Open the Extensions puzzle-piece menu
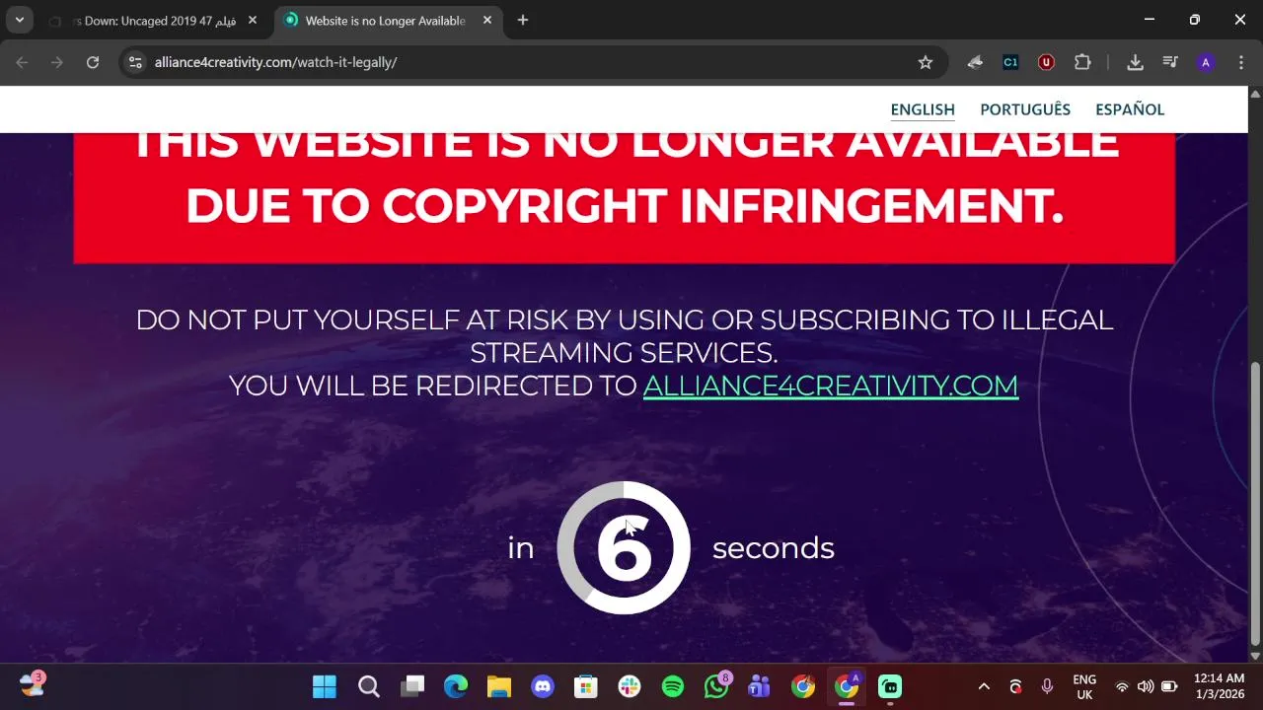 pos(1082,62)
